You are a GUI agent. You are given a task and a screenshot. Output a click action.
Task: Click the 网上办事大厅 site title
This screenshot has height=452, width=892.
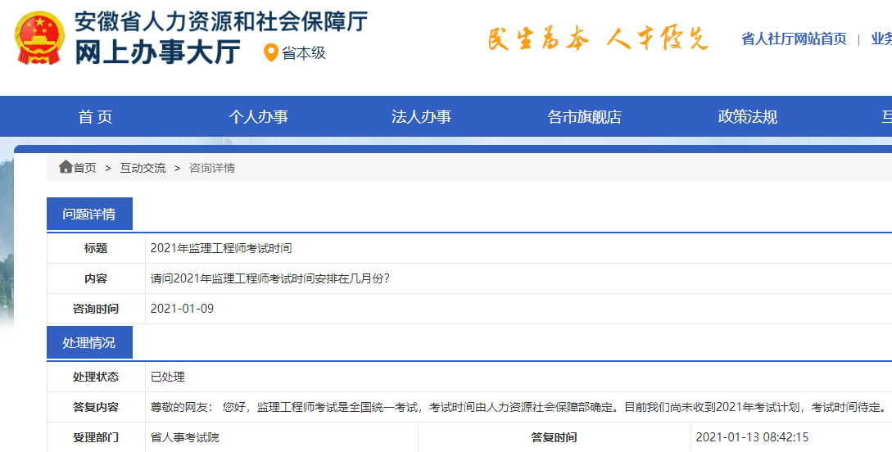pyautogui.click(x=157, y=52)
